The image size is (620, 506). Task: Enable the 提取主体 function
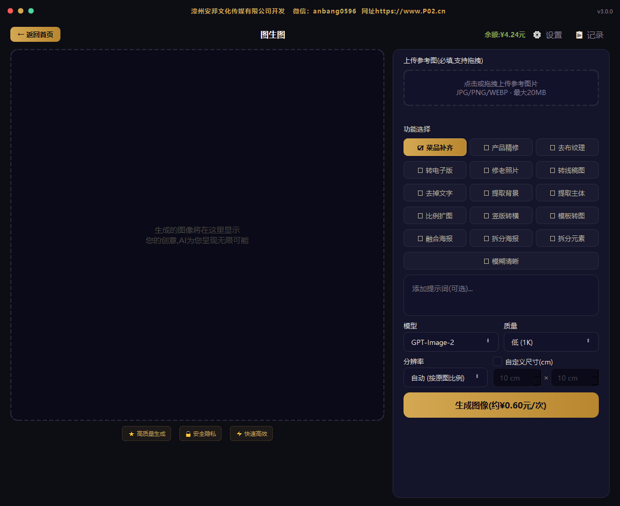567,193
